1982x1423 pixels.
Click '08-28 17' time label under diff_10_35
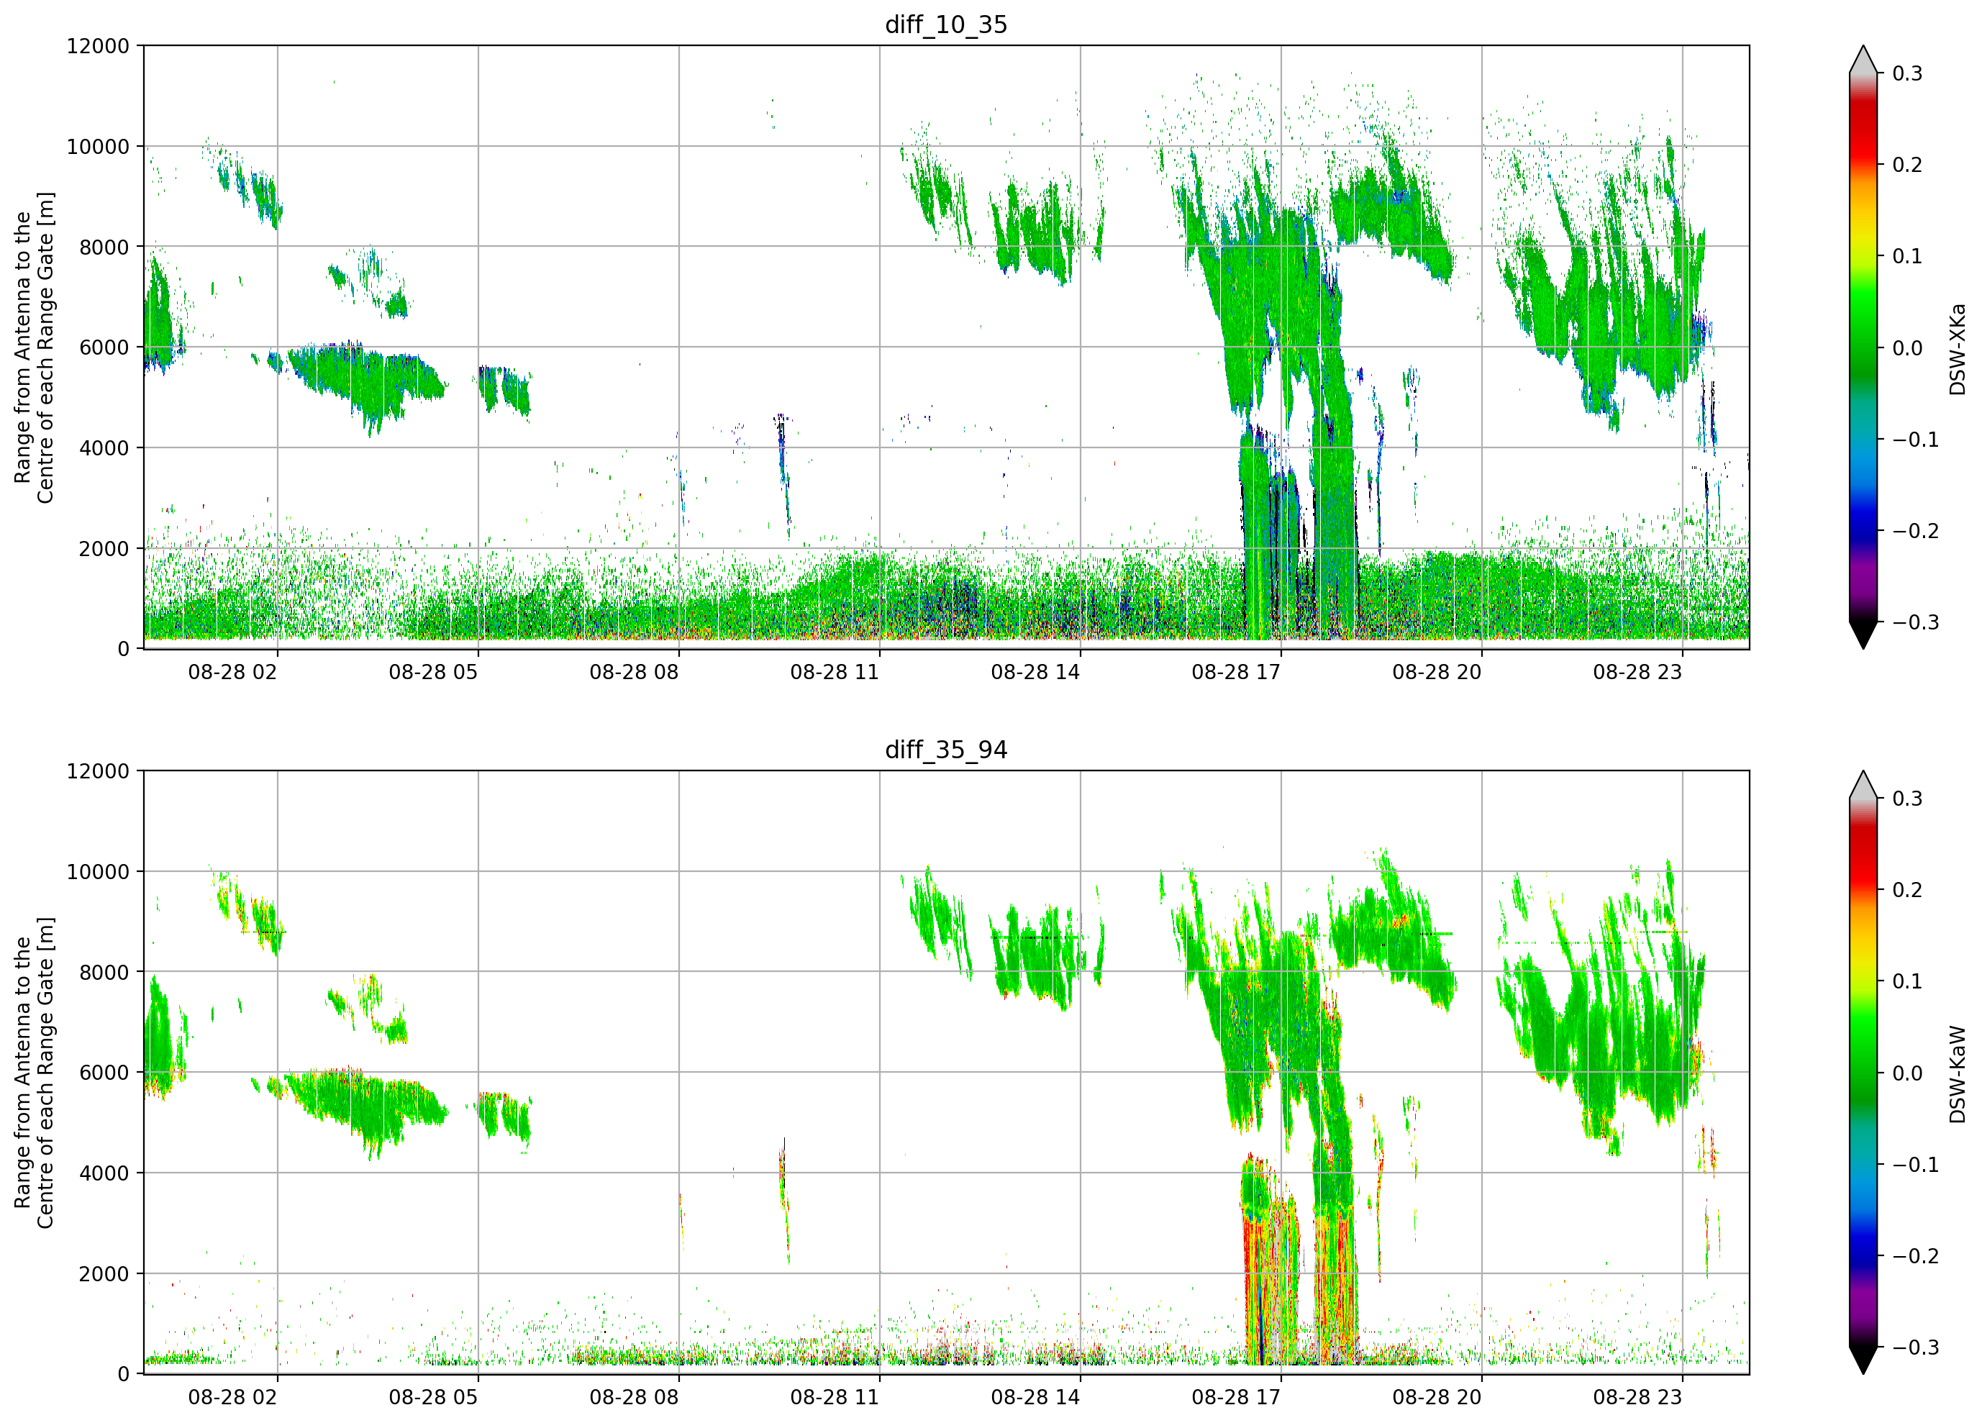tap(1237, 672)
